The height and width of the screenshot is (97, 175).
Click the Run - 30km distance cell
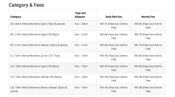81,24
